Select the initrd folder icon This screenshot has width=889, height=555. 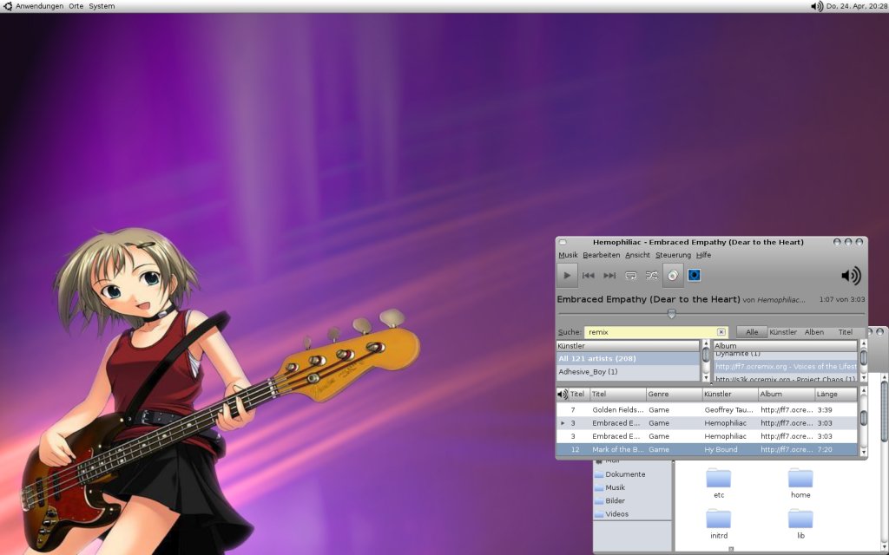718,519
